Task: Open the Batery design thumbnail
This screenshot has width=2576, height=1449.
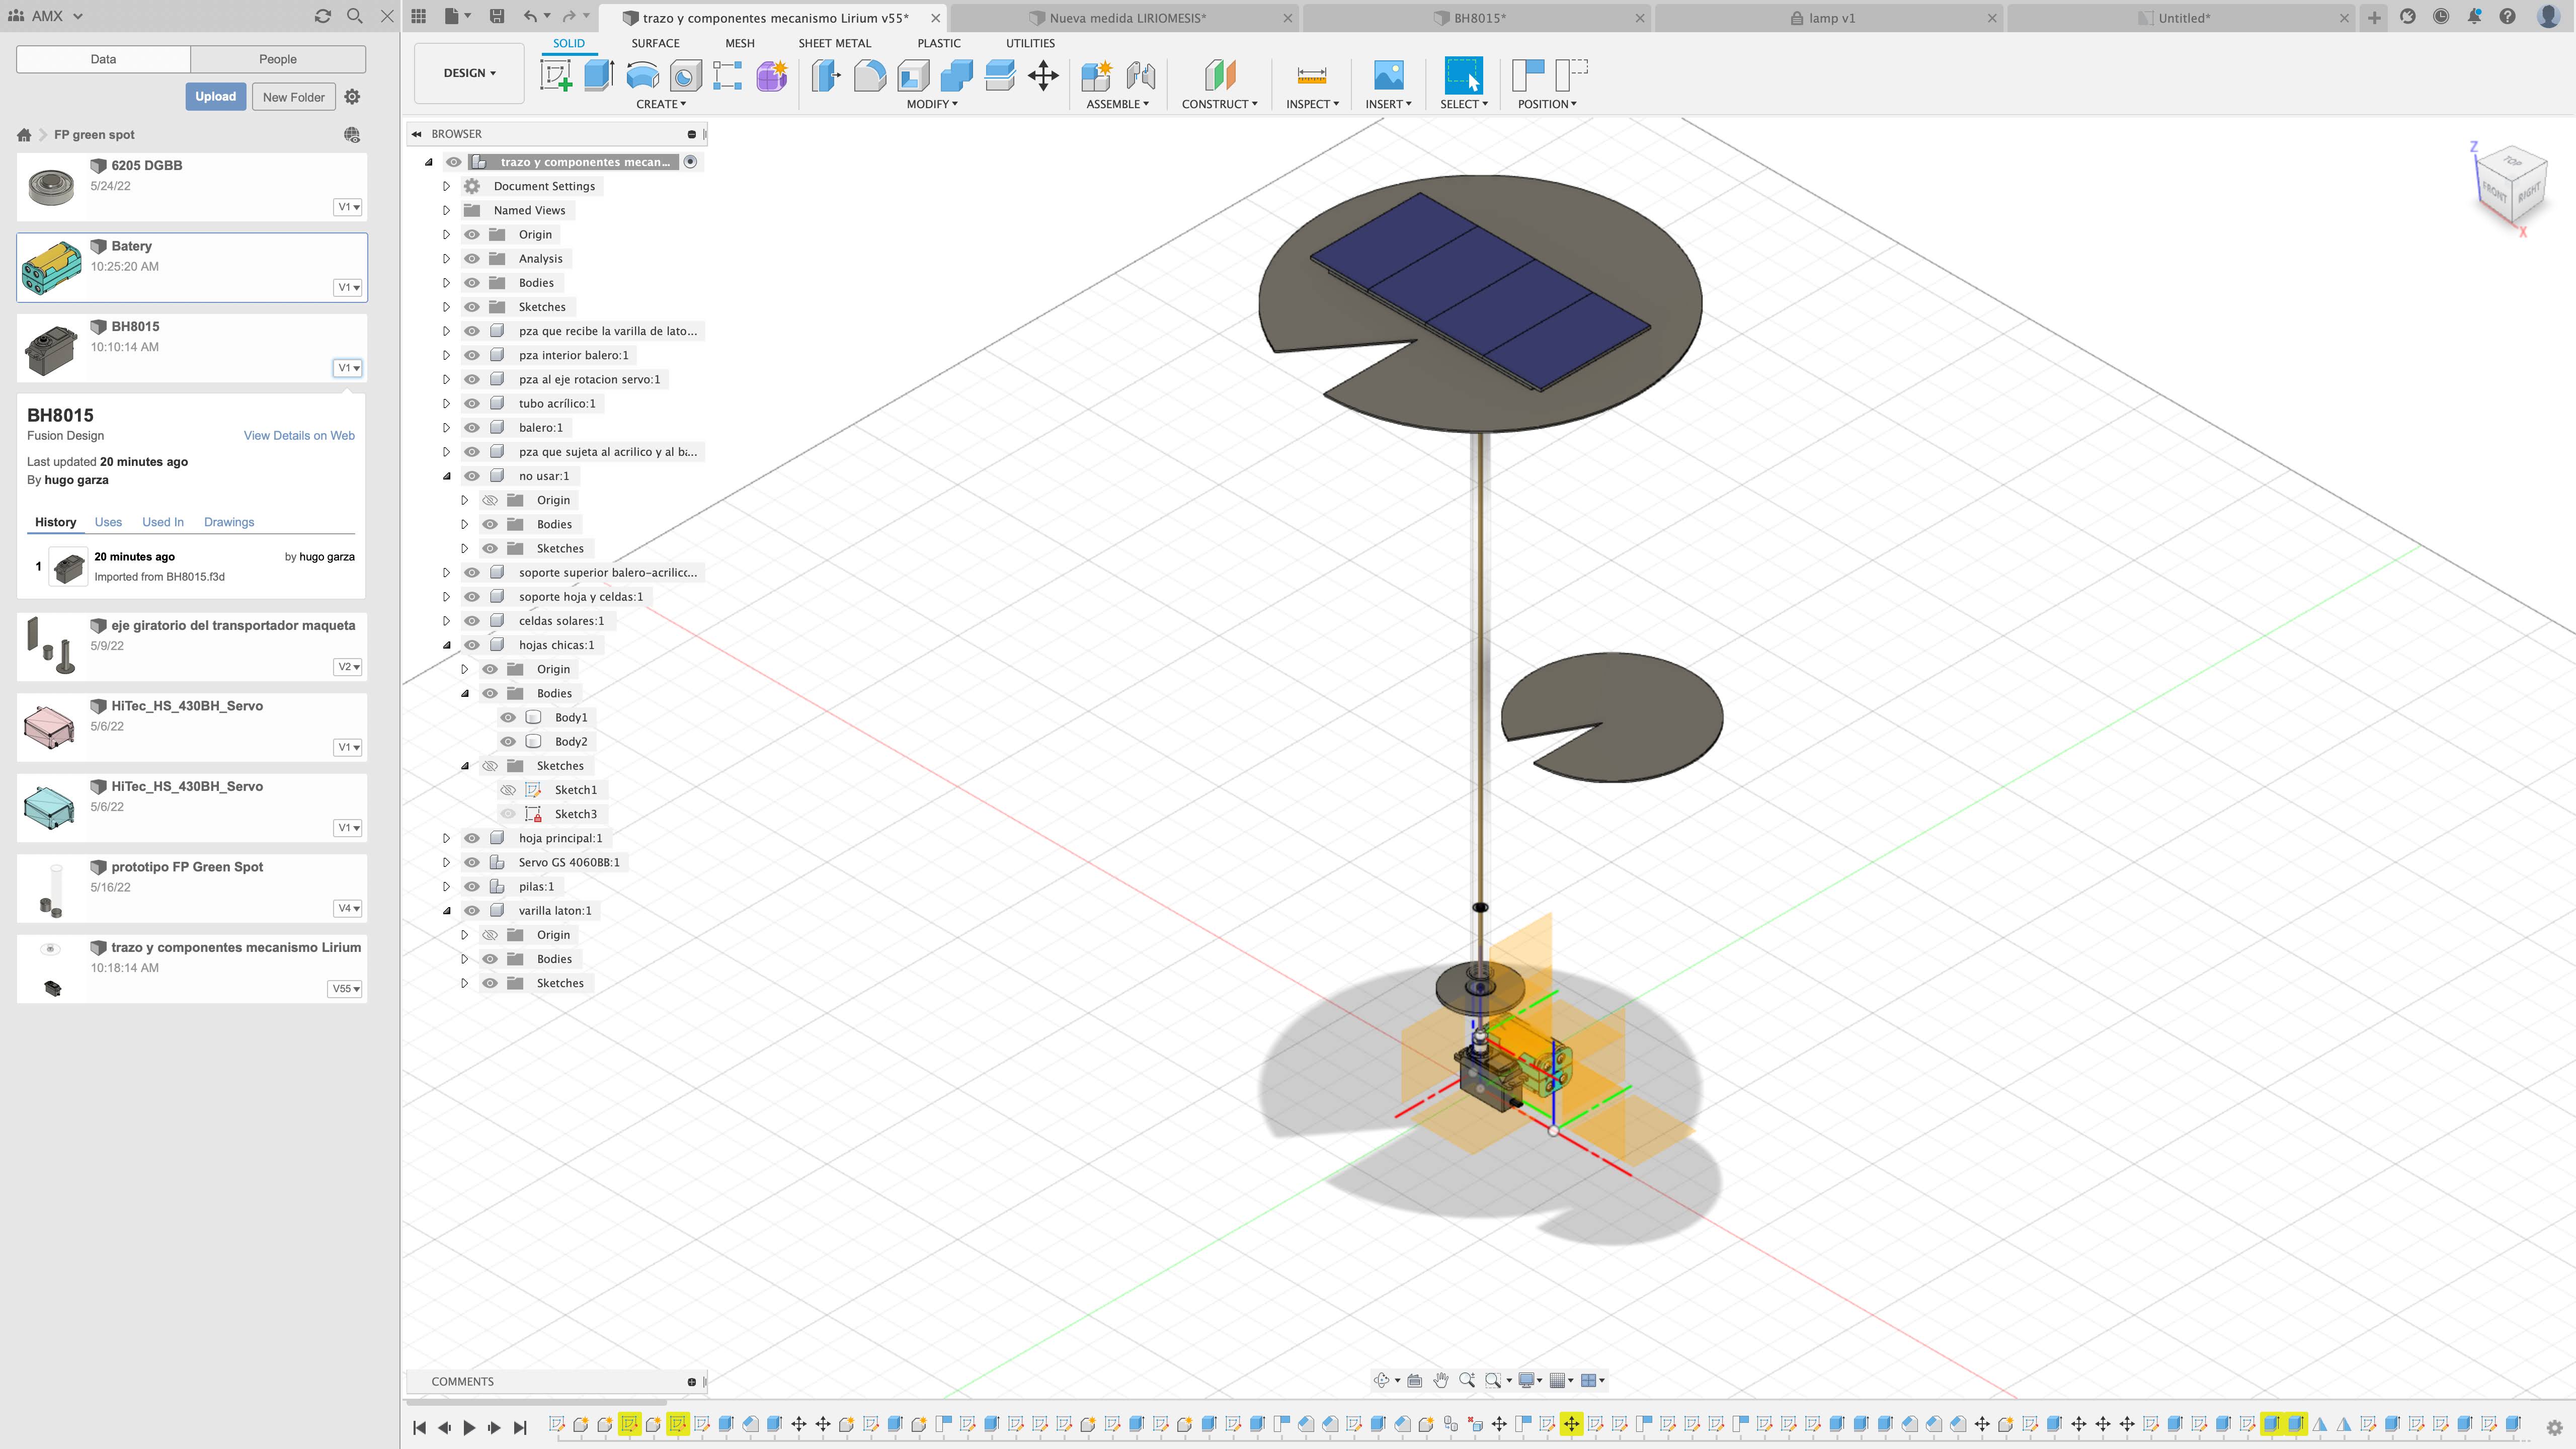Action: coord(52,267)
